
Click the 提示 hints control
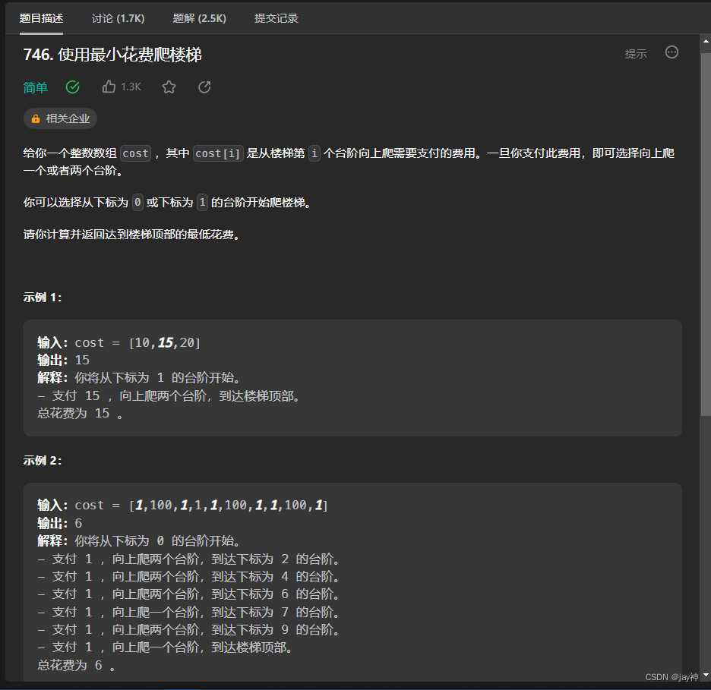[636, 53]
